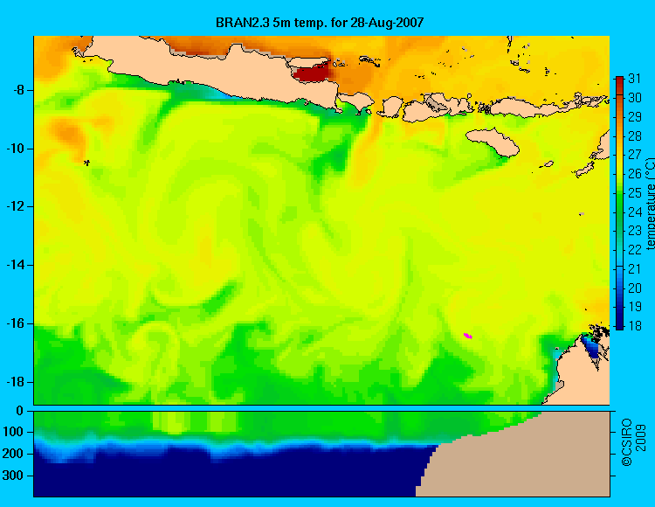Click the colorbar value "28"
Viewport: 655px width, 507px height.
pos(635,135)
